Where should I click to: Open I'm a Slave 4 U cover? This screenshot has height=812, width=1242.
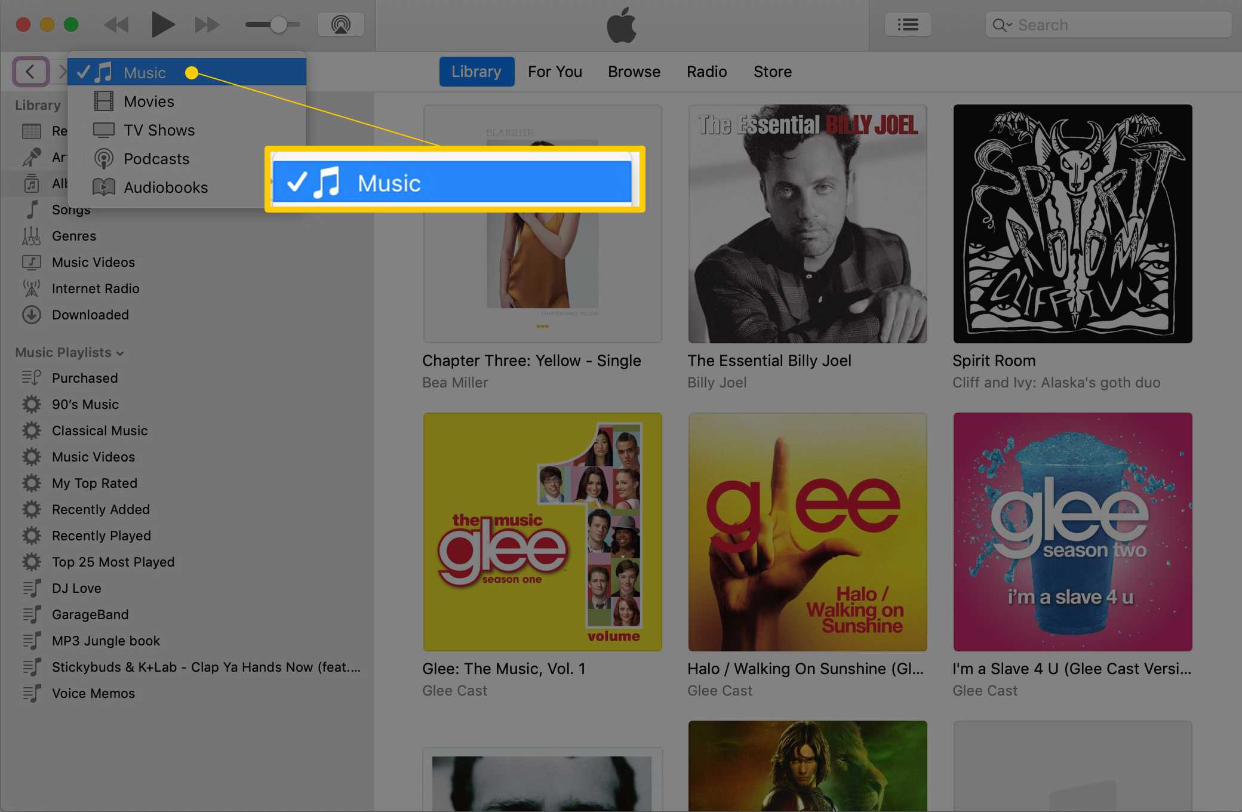[1072, 531]
